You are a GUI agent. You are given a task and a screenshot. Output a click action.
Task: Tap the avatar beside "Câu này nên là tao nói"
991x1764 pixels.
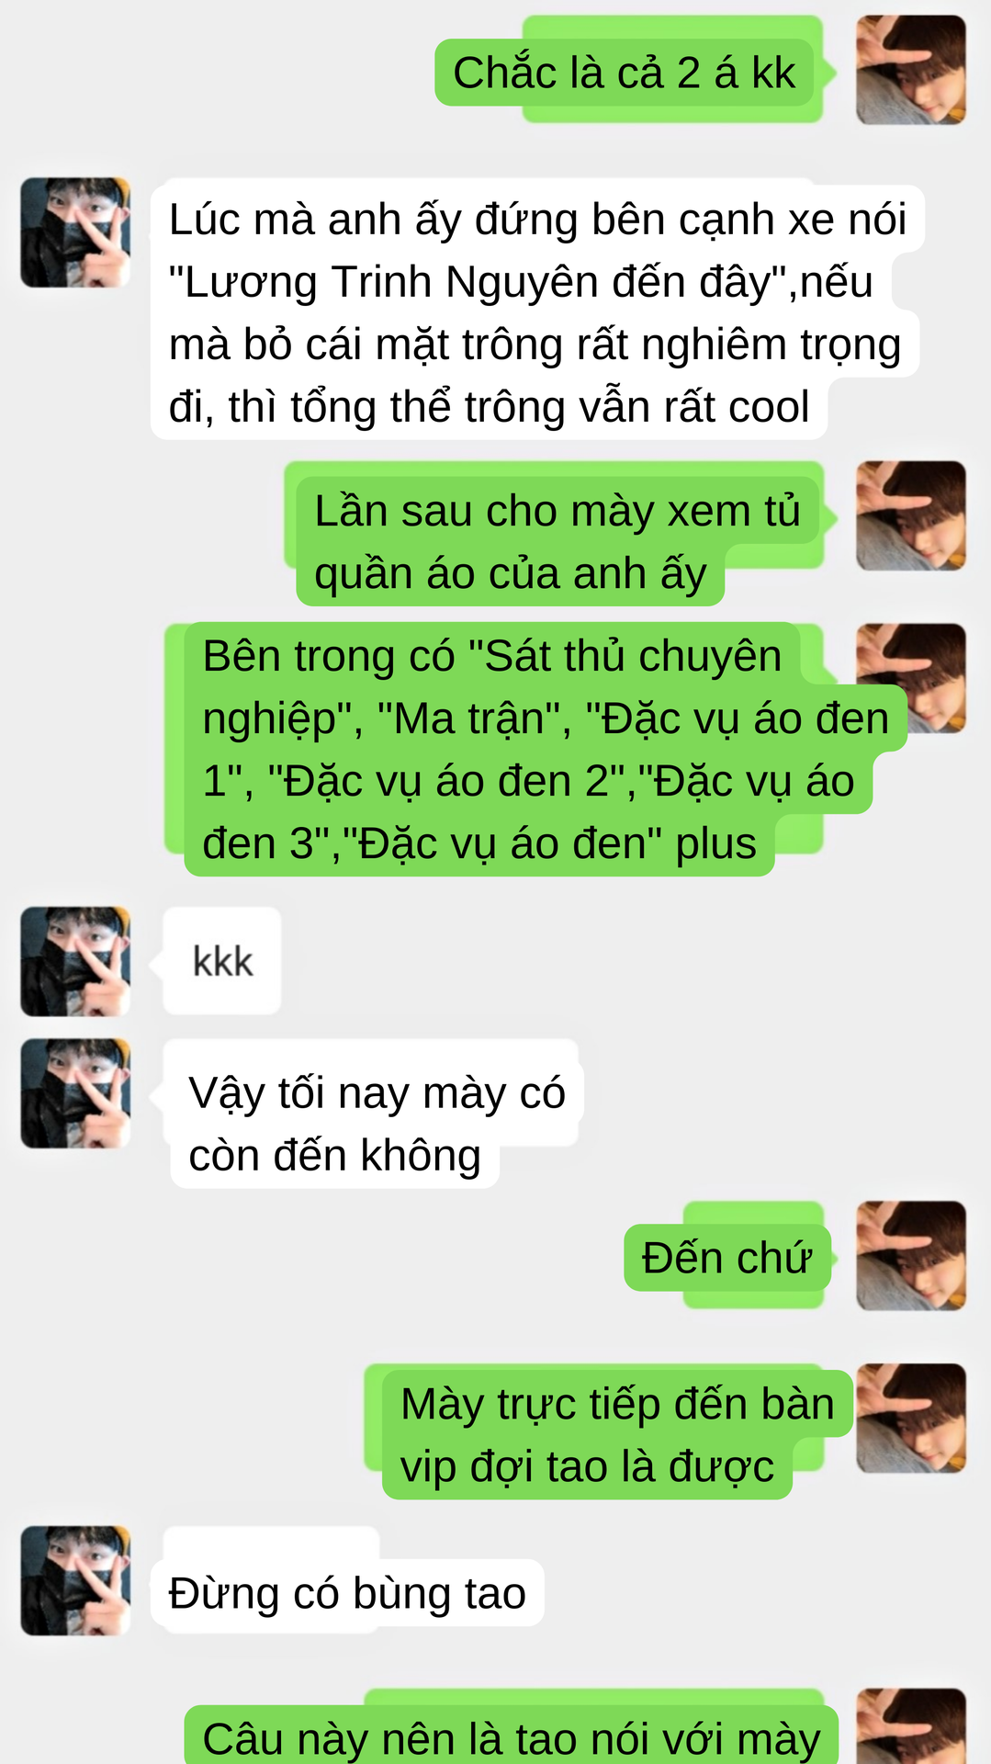click(x=910, y=1726)
